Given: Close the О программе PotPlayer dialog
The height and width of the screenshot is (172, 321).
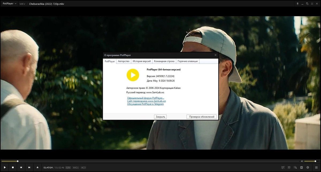Looking at the screenshot, I should point(216,55).
